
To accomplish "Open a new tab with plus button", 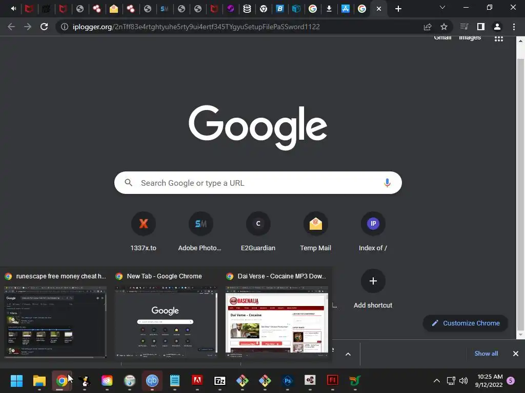I will click(398, 9).
